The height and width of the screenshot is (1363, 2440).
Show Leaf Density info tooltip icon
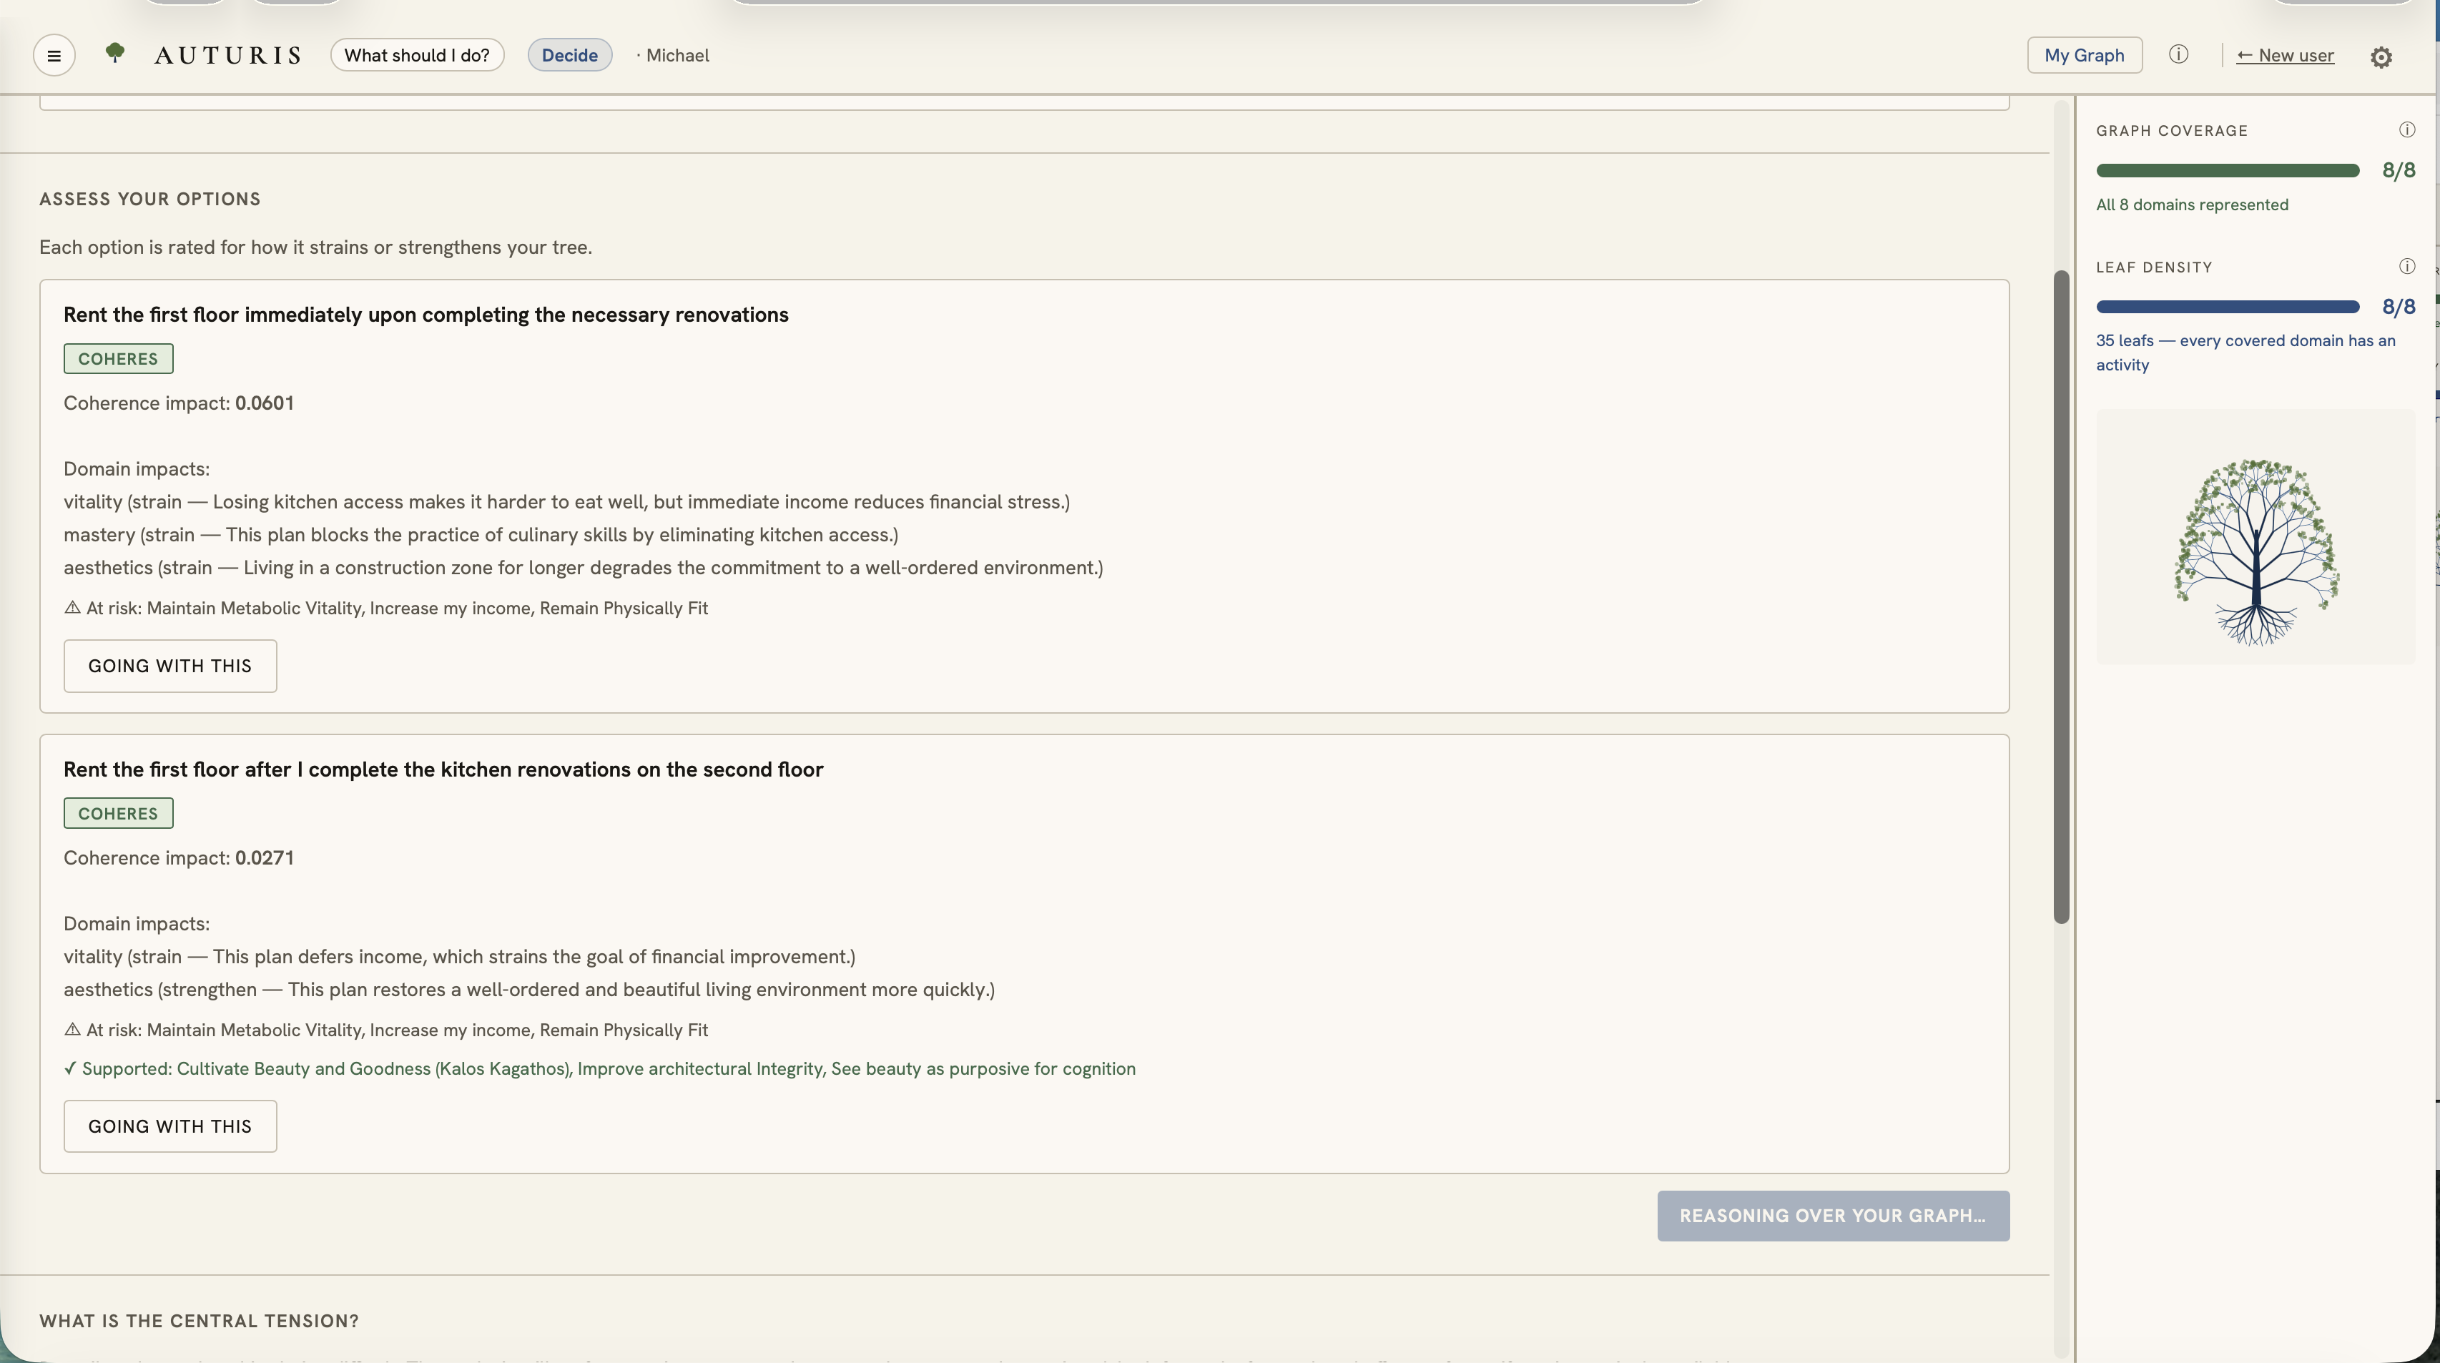point(2407,266)
